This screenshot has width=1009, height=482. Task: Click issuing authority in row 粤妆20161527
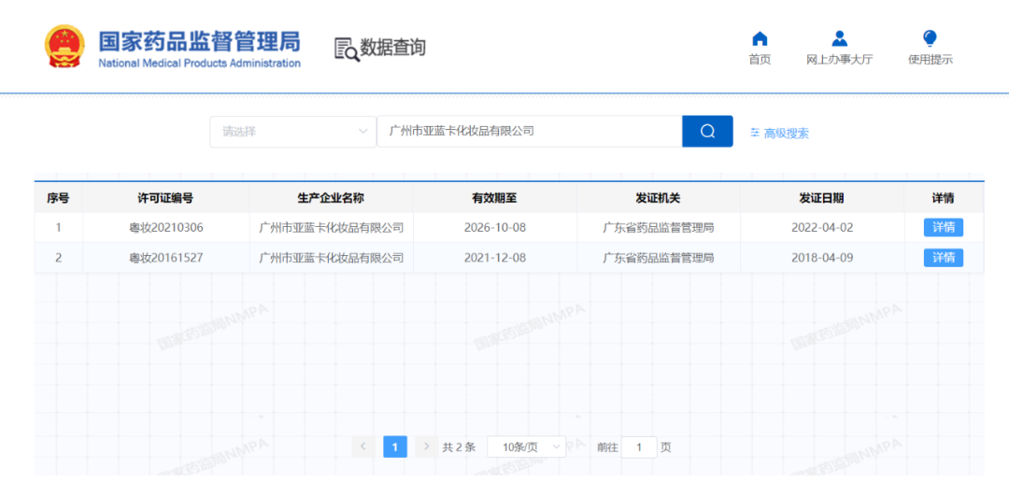coord(658,258)
